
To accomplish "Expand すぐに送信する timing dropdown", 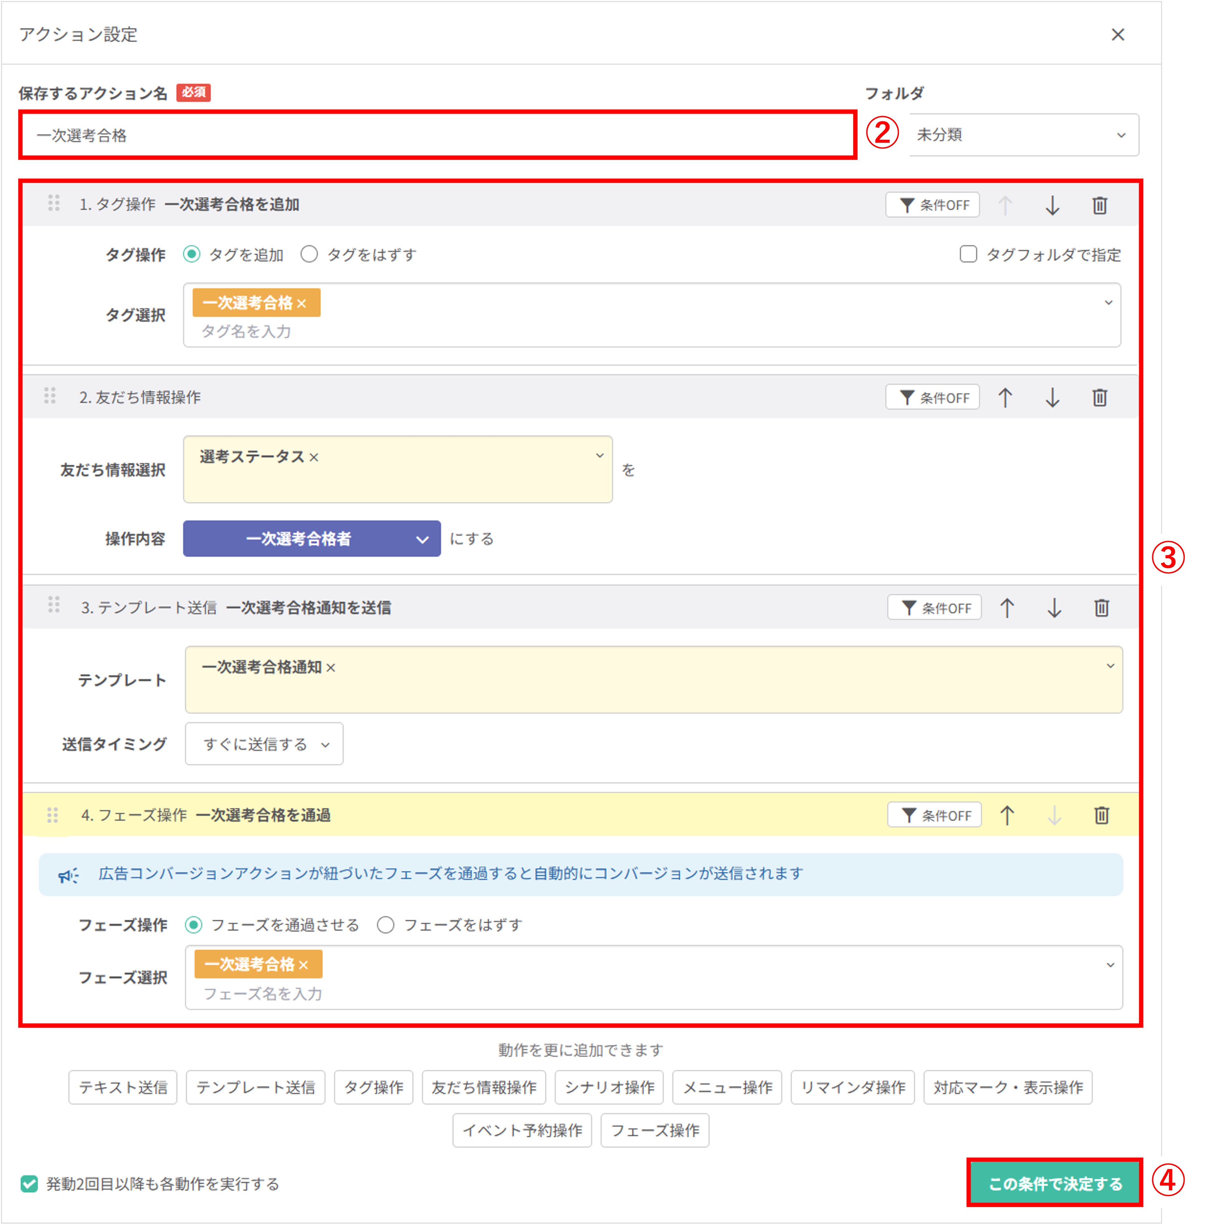I will click(264, 744).
